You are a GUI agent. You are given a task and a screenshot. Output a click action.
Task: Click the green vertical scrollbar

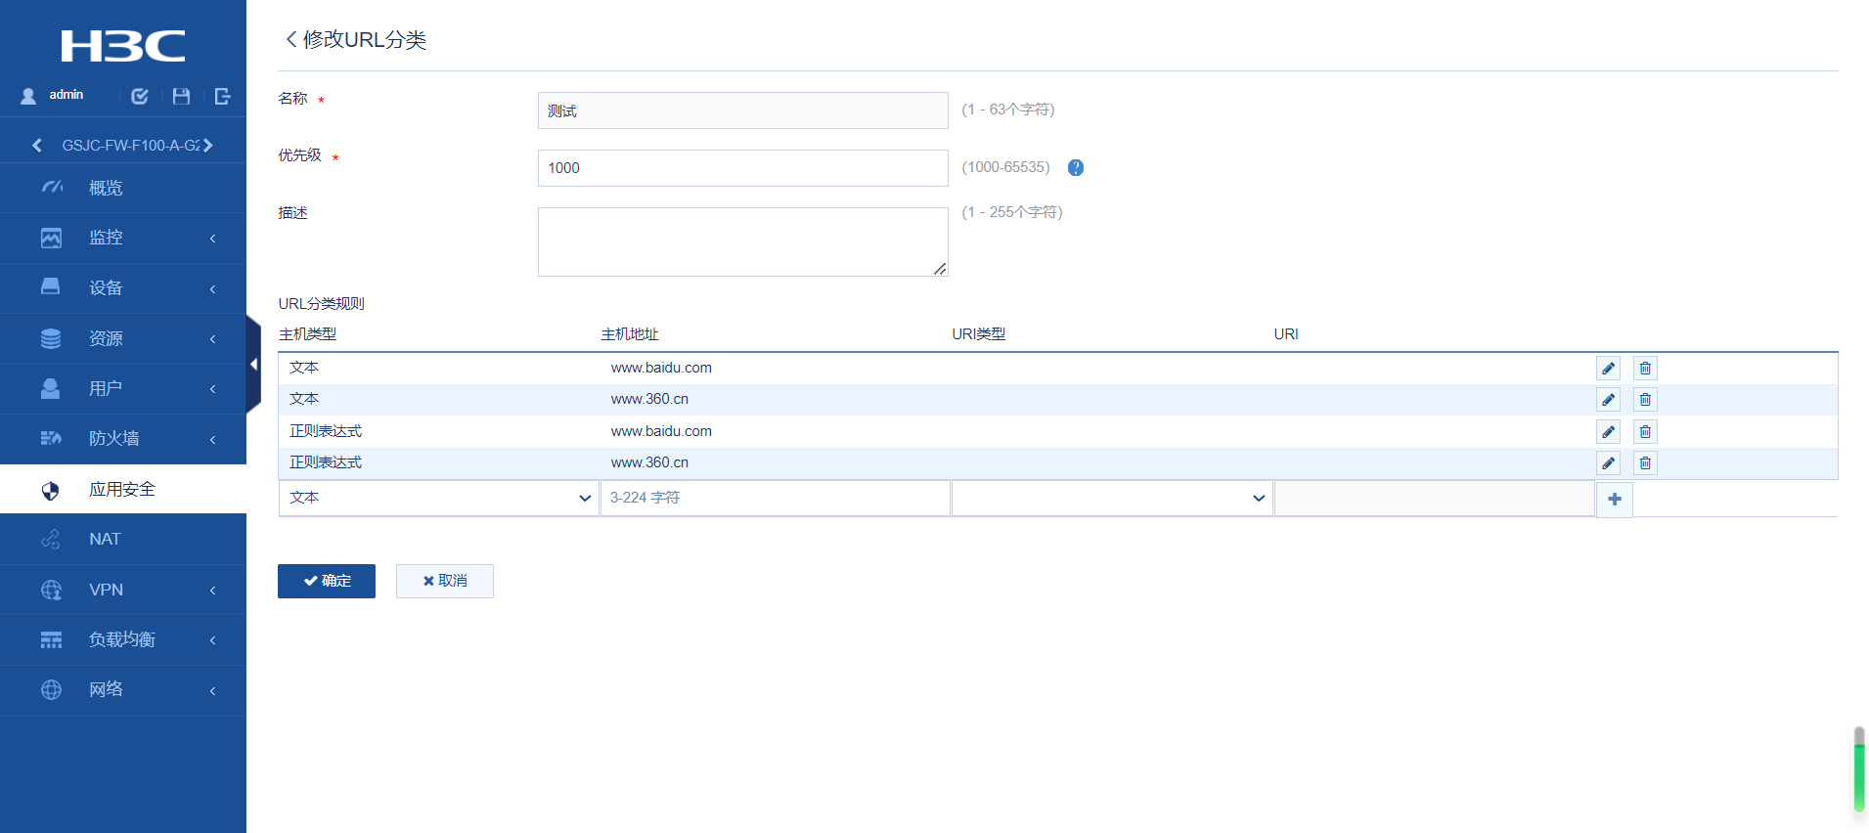[1858, 772]
